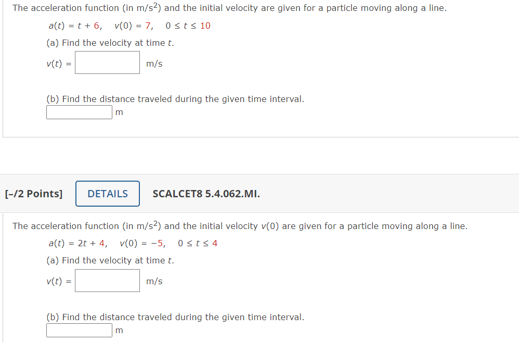Click the m unit label below first problem
Screen dimensions: 519x342
119,111
